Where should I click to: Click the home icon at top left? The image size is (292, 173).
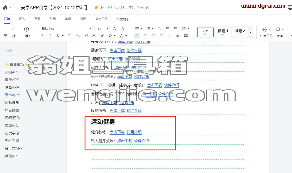(x=5, y=7)
